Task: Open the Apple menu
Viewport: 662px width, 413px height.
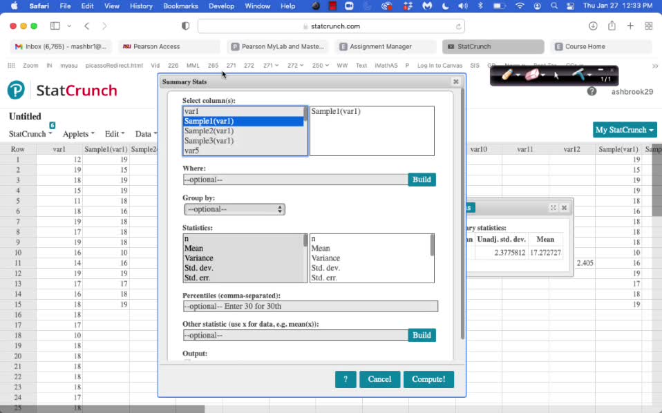Action: point(14,6)
